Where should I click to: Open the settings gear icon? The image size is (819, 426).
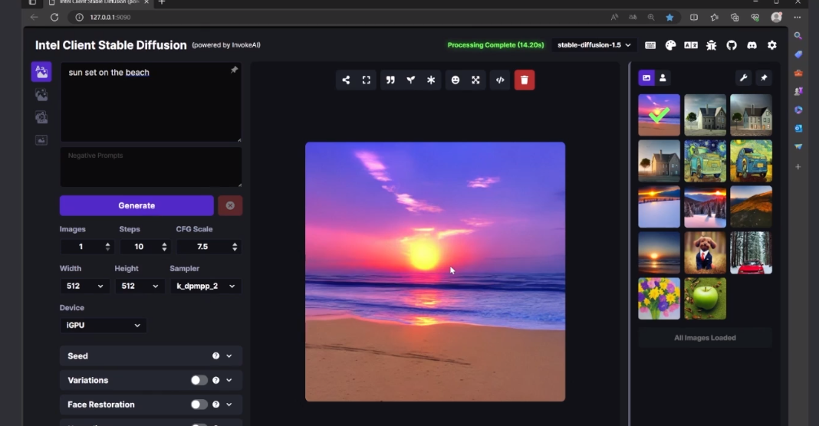tap(772, 45)
